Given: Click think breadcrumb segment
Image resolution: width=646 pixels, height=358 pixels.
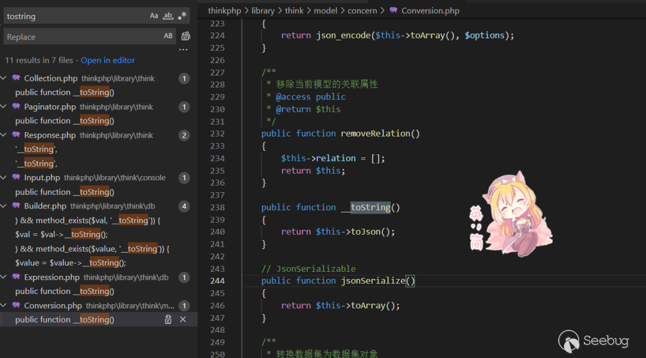Looking at the screenshot, I should pos(294,11).
